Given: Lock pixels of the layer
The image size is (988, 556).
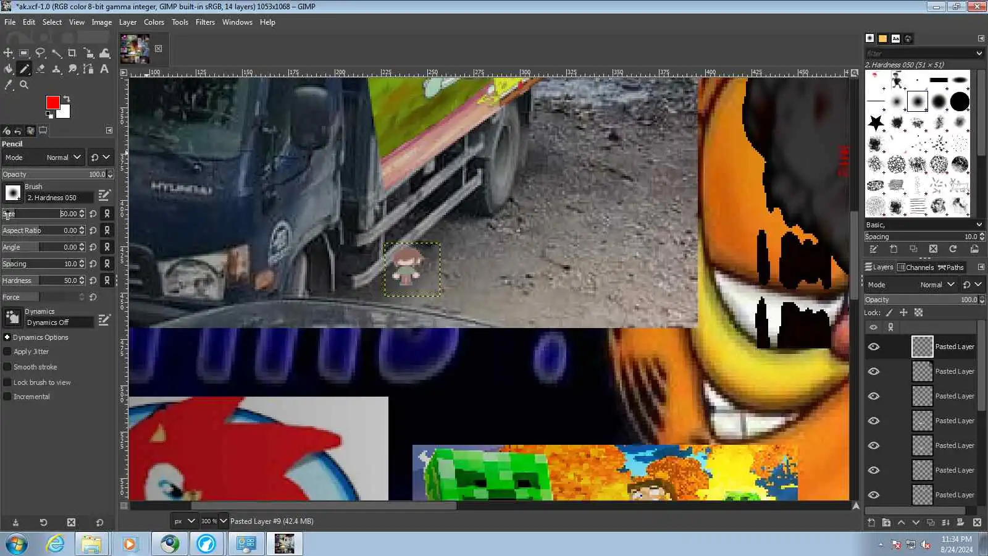Looking at the screenshot, I should [889, 313].
